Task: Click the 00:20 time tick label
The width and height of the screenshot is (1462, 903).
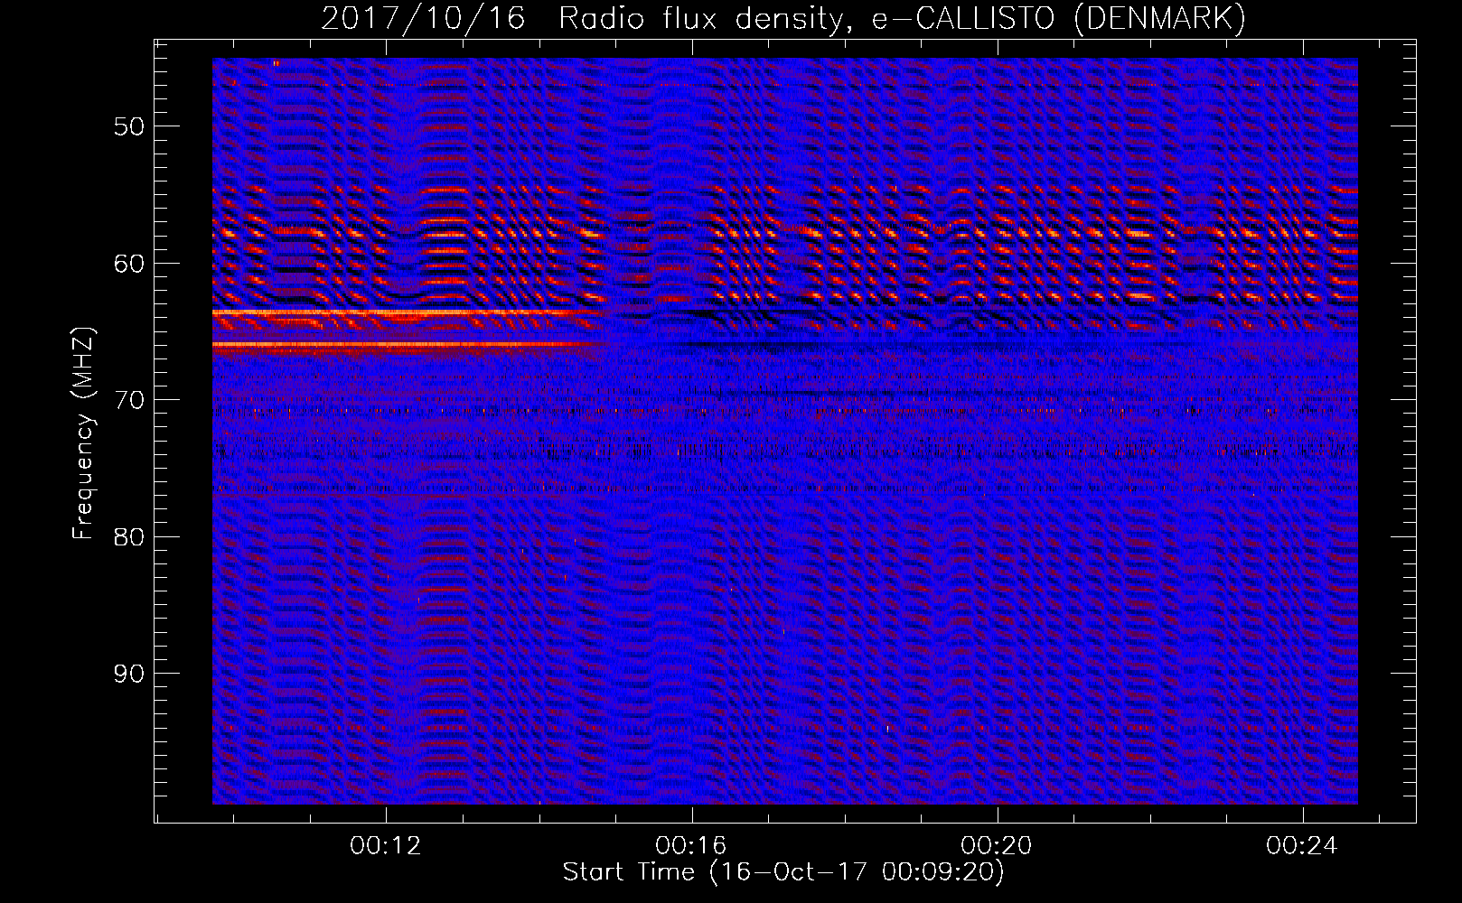Action: (997, 846)
